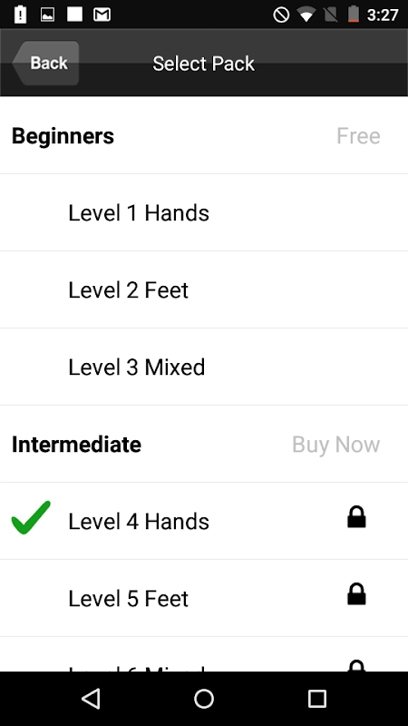Select the Level 2 Feet lesson
408x726 pixels.
[204, 289]
